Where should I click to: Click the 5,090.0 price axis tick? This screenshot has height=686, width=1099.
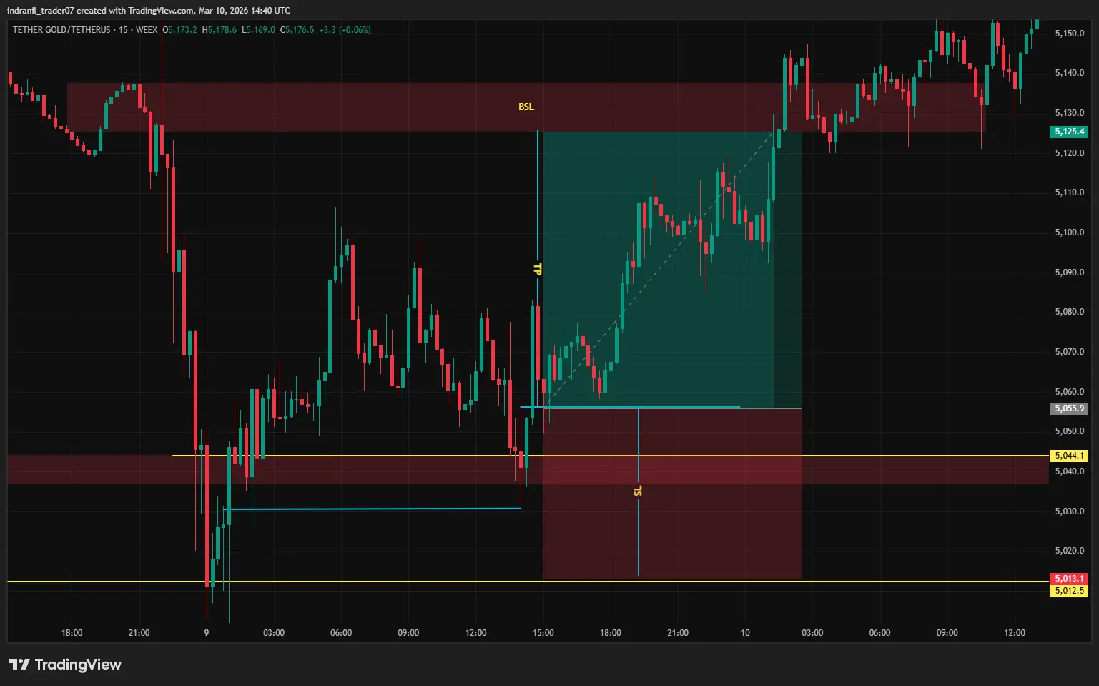(x=1070, y=273)
